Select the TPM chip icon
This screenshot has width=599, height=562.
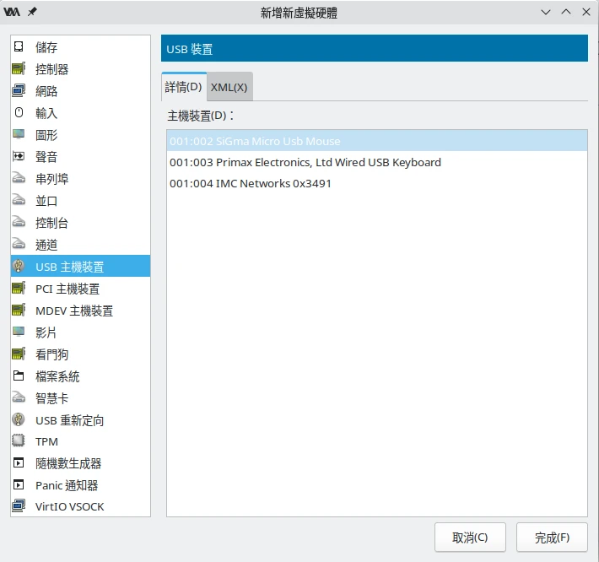pyautogui.click(x=19, y=441)
